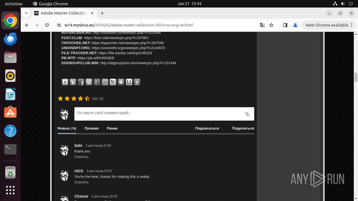The image size is (358, 201).
Task: Switch to the Лучшие comments tab
Action: tap(91, 128)
